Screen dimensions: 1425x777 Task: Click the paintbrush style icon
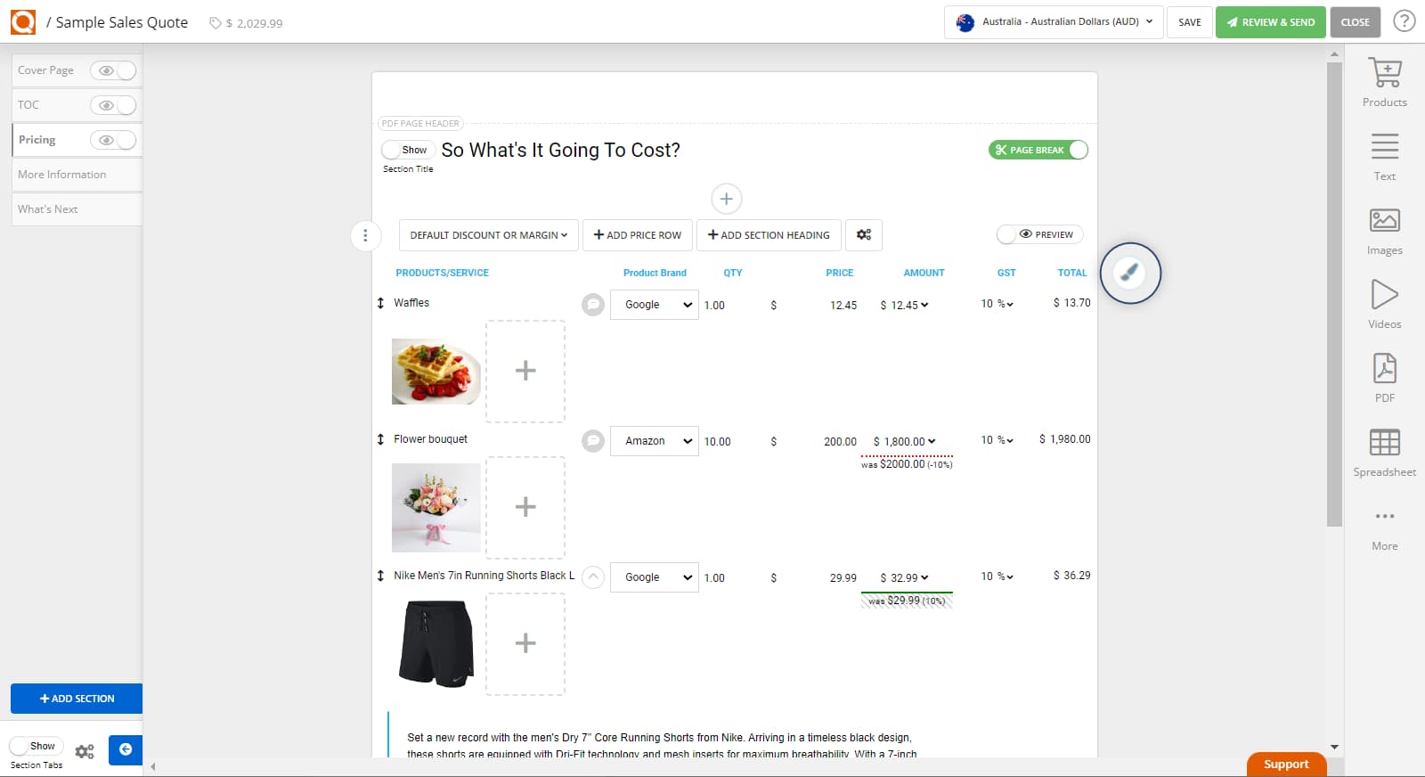(x=1130, y=273)
